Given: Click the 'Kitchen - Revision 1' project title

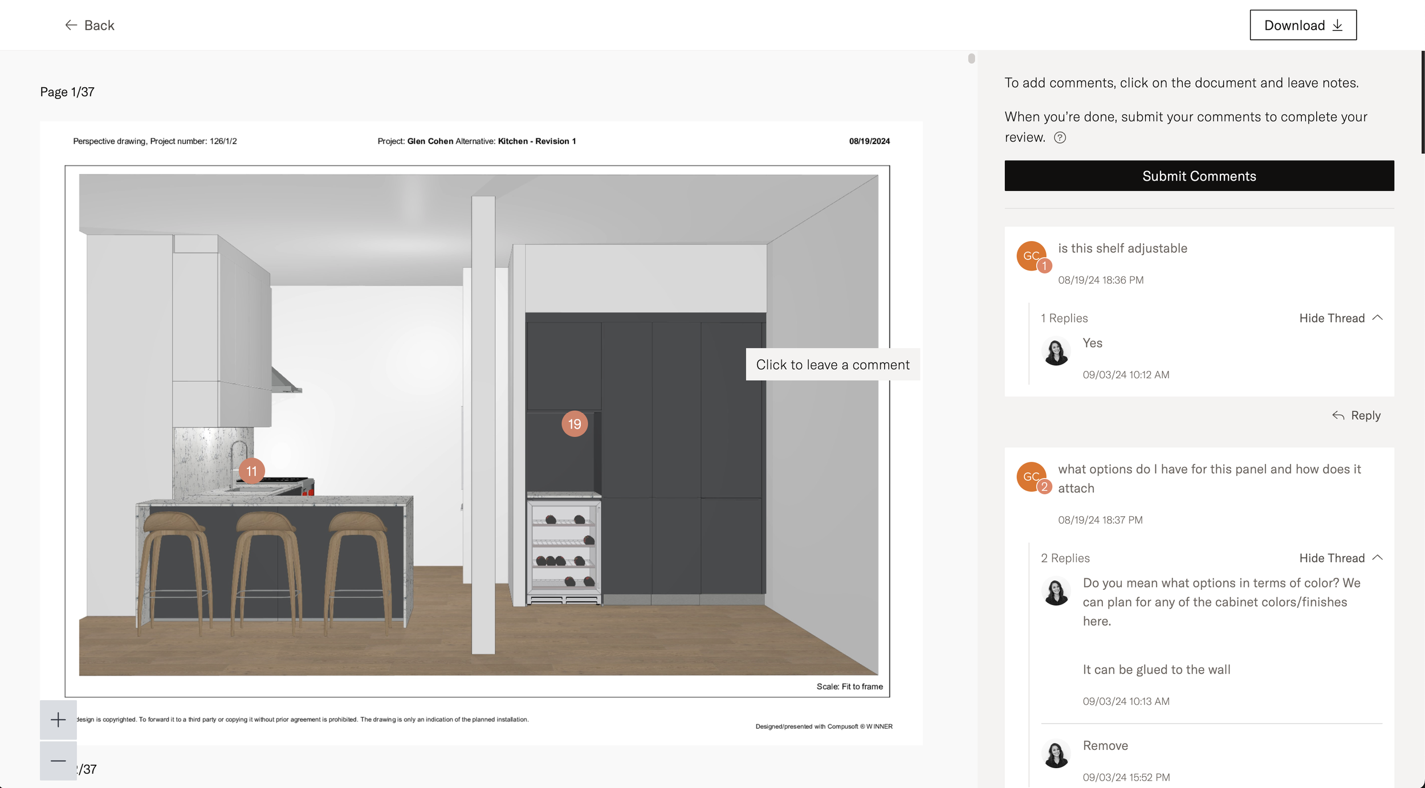Looking at the screenshot, I should [537, 141].
